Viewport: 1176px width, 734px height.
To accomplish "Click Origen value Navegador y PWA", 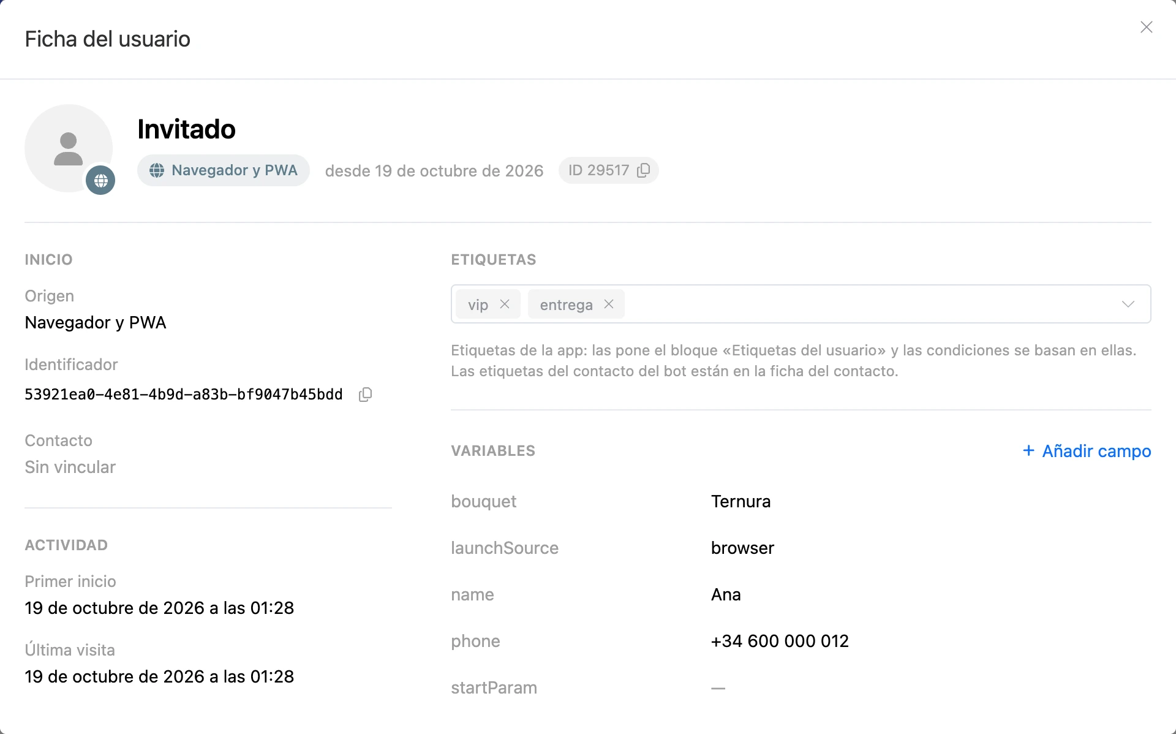I will pos(95,322).
